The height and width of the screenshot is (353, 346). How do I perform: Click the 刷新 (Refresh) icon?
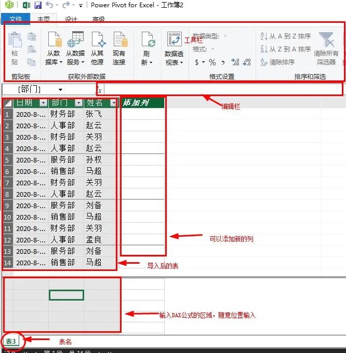147,42
